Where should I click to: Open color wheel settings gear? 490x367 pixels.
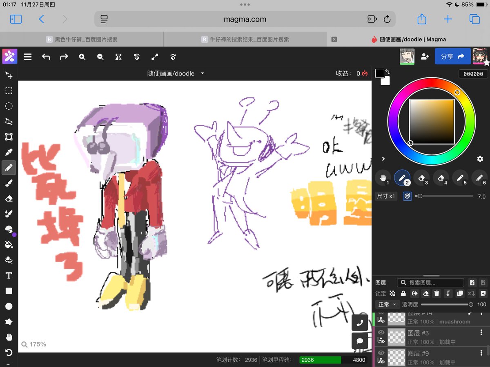click(x=480, y=159)
